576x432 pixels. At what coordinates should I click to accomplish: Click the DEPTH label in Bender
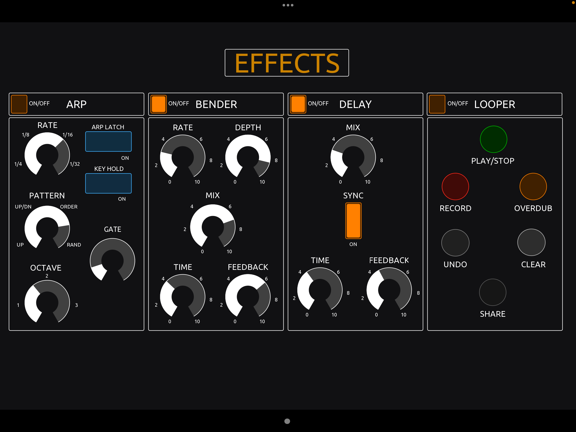[x=248, y=127]
